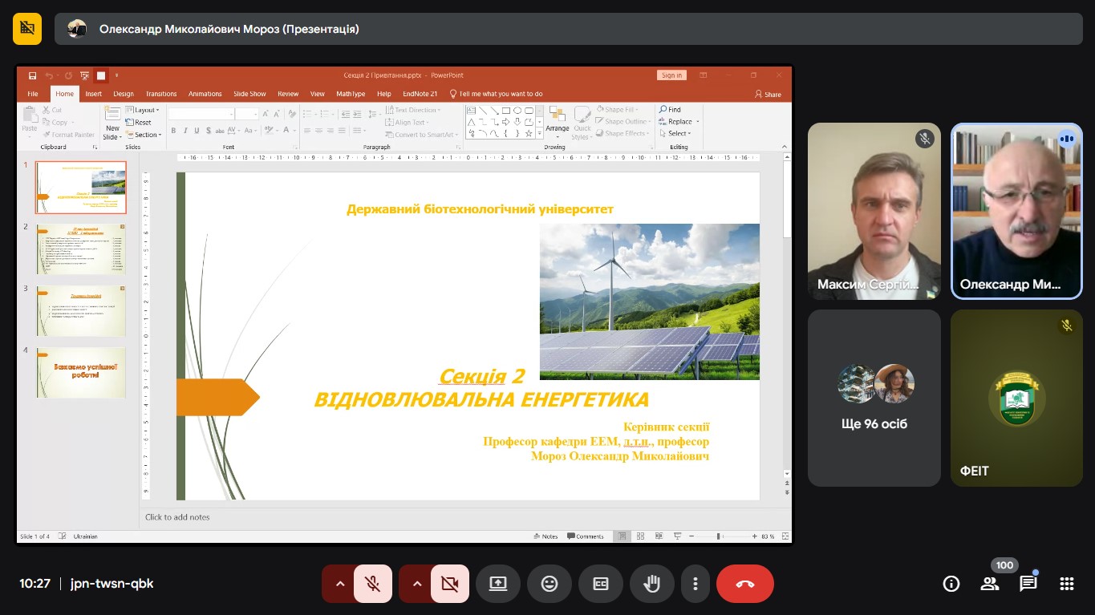Open more options three-dot menu

point(696,584)
